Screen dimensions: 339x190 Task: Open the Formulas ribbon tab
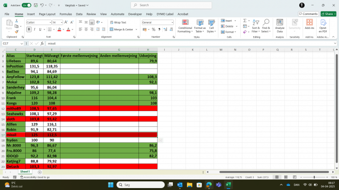[65, 14]
